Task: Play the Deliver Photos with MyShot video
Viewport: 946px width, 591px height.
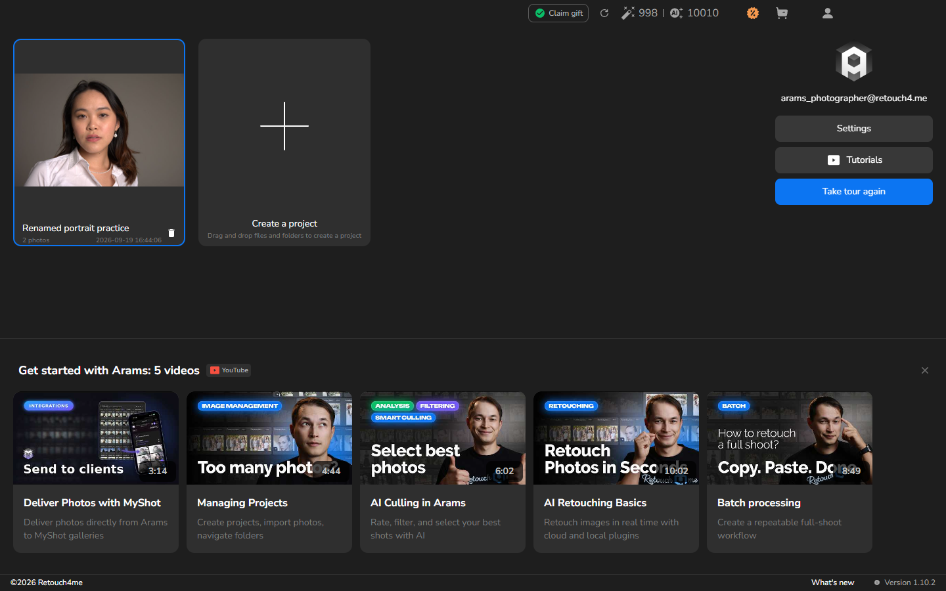Action: [96, 438]
